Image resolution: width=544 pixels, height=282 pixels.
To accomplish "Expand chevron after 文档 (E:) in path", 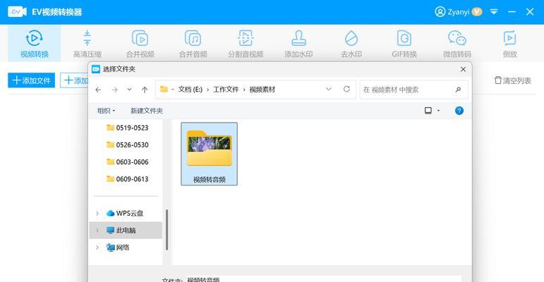I will [208, 90].
